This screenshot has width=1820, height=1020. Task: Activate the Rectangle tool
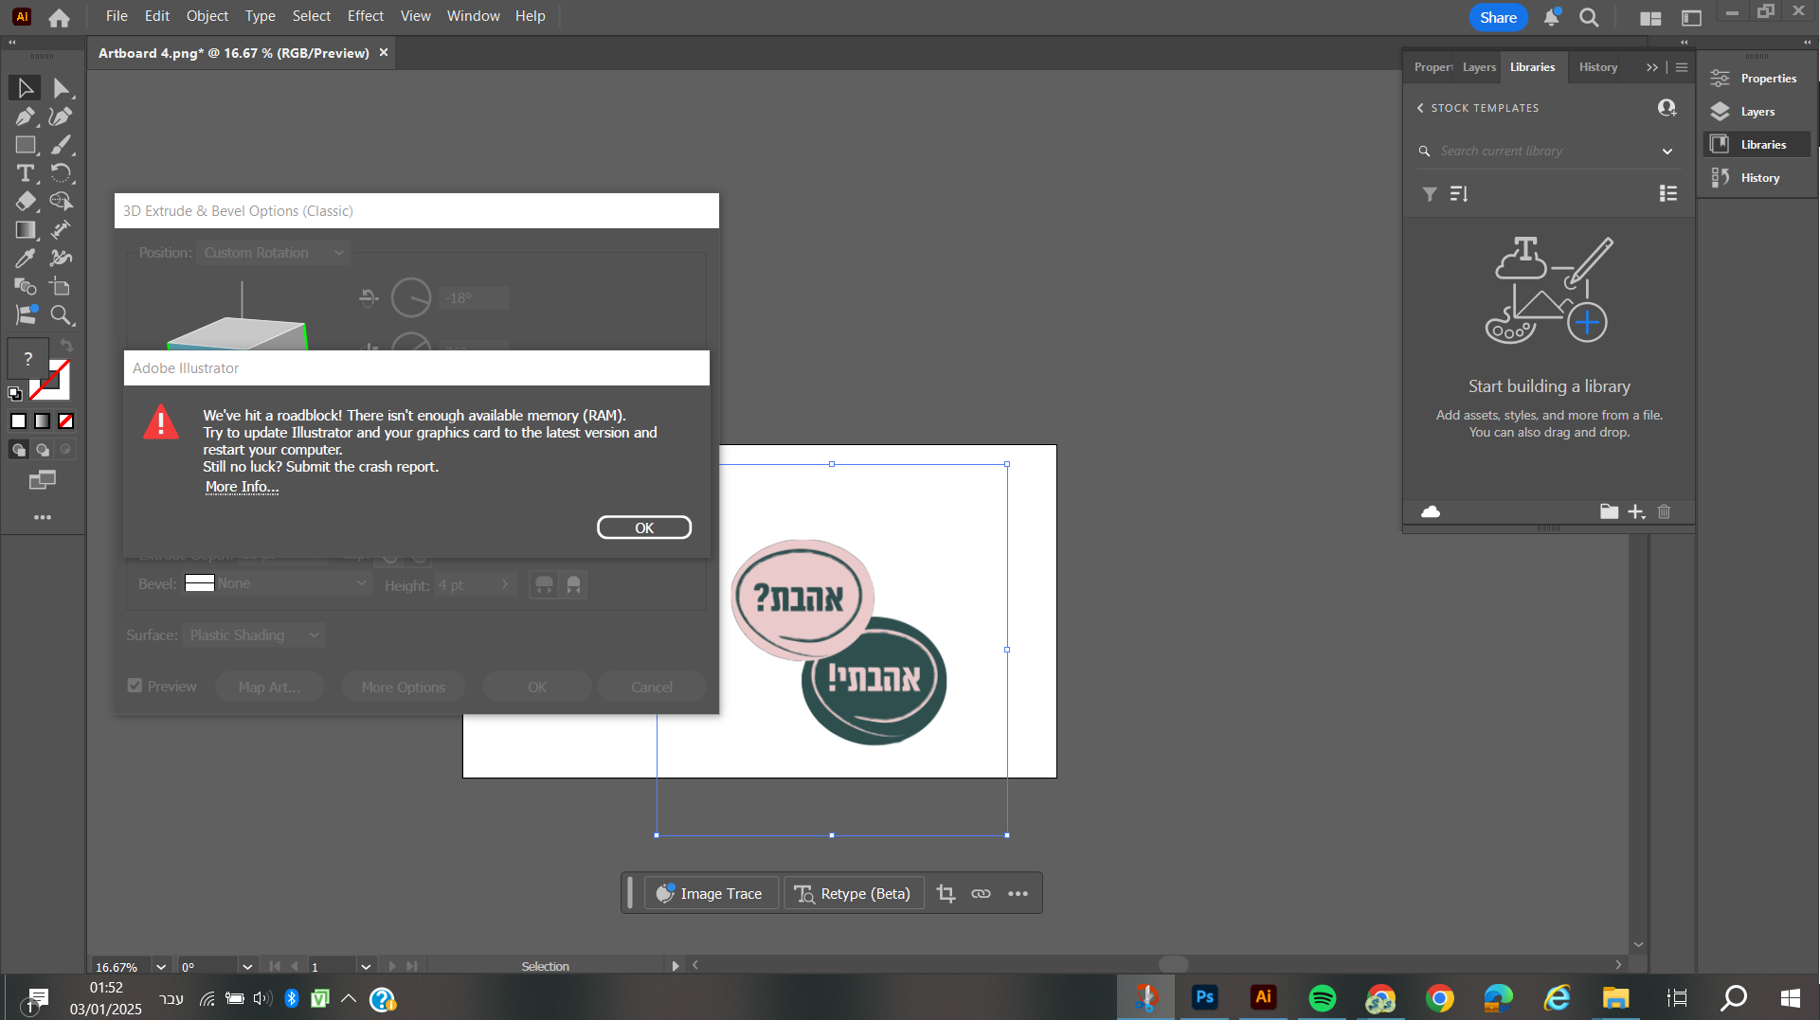pyautogui.click(x=26, y=145)
